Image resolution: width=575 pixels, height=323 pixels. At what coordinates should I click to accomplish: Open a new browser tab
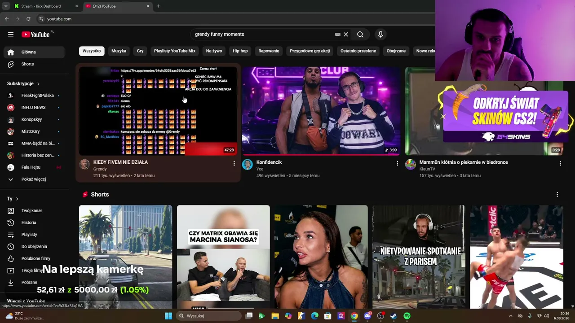[159, 6]
